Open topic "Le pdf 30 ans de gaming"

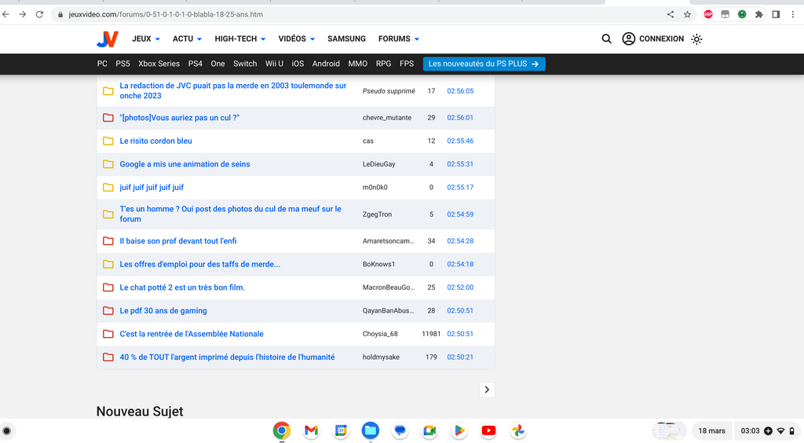point(163,311)
